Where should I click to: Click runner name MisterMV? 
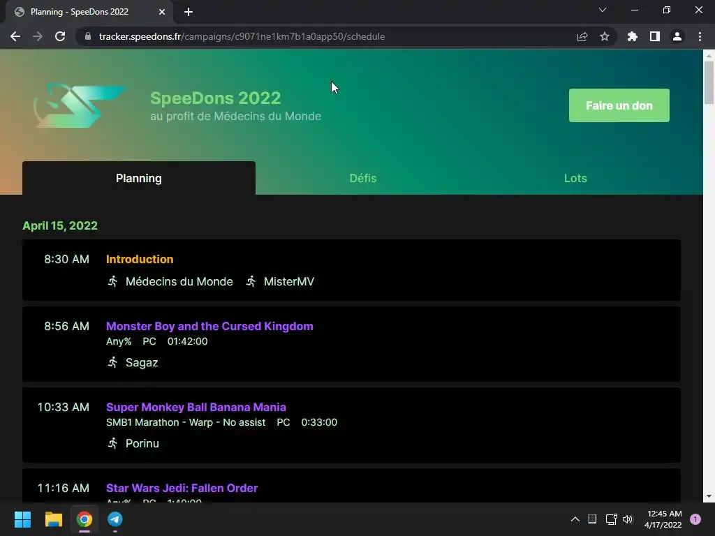tap(288, 282)
